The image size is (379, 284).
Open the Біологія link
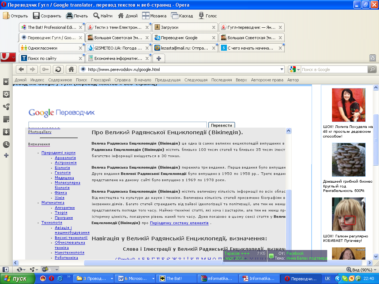(x=62, y=168)
